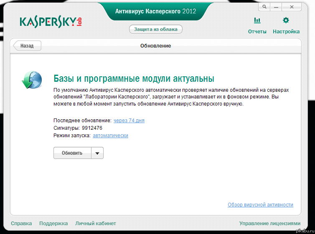The width and height of the screenshot is (315, 234).
Task: Click the Настройка label text
Action: coord(286,31)
